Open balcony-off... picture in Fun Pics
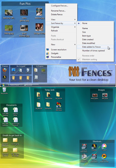The width and height of the screenshot is (116, 168). [x=9, y=13]
